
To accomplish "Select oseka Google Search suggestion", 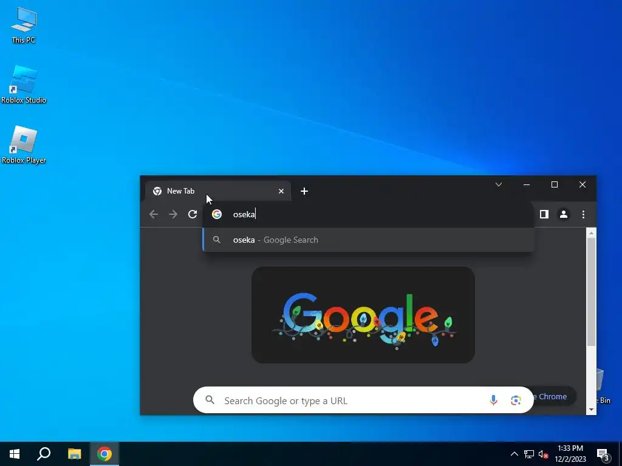I will (368, 240).
